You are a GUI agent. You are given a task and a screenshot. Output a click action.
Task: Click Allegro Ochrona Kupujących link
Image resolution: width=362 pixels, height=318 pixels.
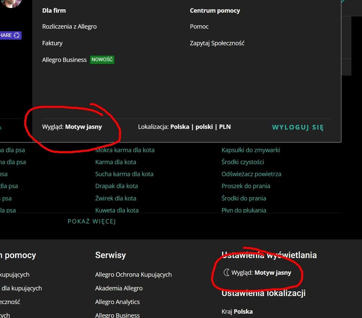coord(133,274)
